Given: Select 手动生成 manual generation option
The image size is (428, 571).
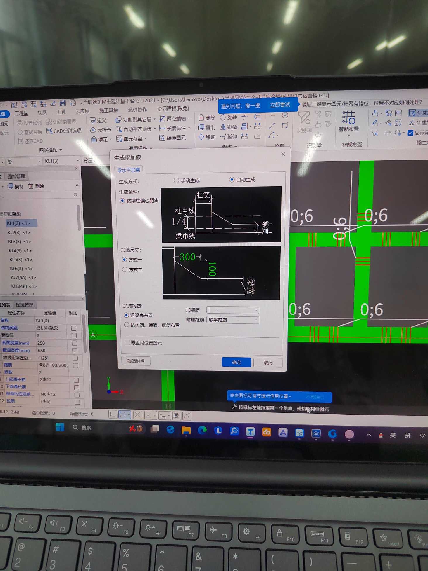Looking at the screenshot, I should (x=187, y=180).
